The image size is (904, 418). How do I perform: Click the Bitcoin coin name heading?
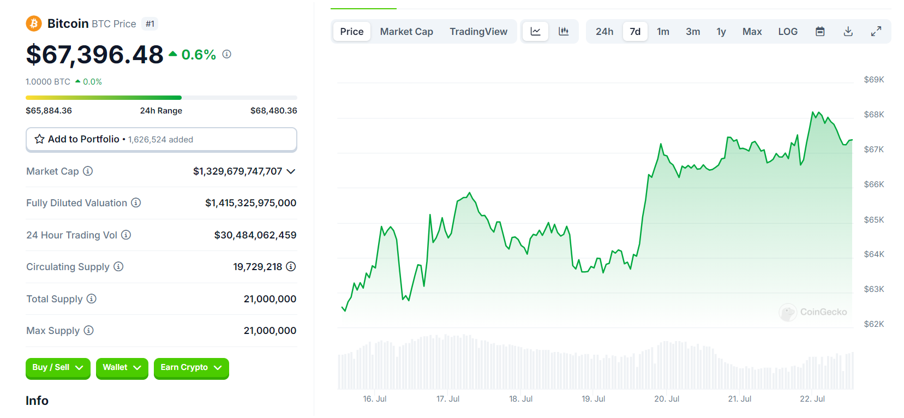[x=68, y=23]
